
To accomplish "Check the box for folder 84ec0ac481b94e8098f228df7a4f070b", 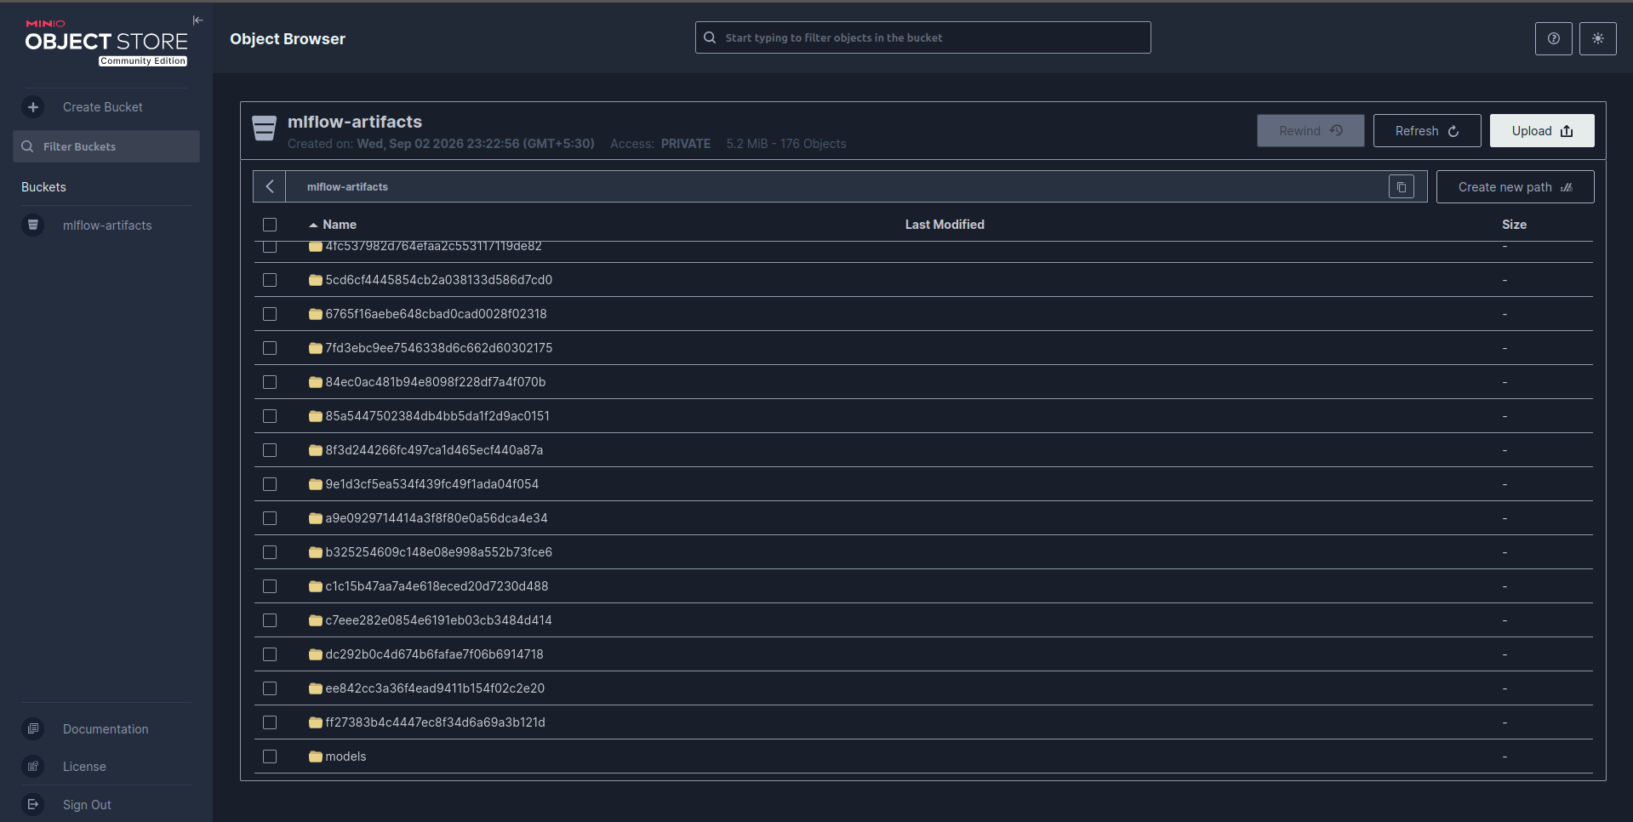I will click(270, 382).
